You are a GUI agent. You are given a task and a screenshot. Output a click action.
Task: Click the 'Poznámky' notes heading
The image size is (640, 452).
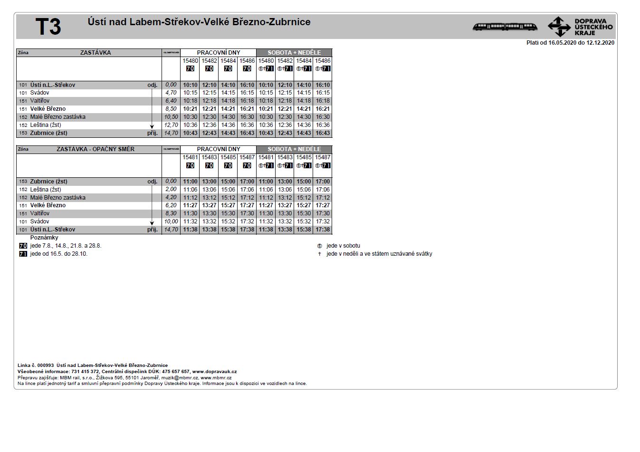pos(44,238)
